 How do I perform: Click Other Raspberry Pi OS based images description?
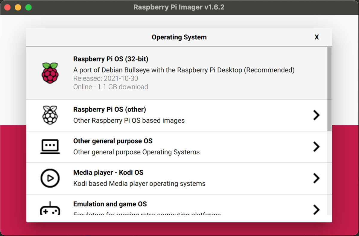(x=129, y=121)
